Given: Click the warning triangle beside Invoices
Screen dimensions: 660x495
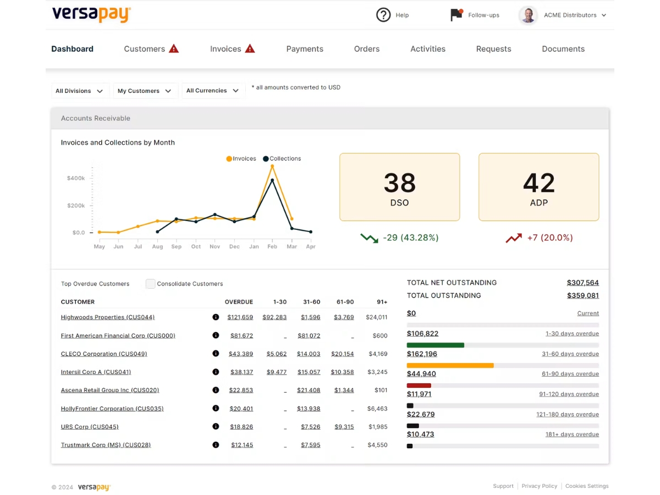Looking at the screenshot, I should 250,48.
